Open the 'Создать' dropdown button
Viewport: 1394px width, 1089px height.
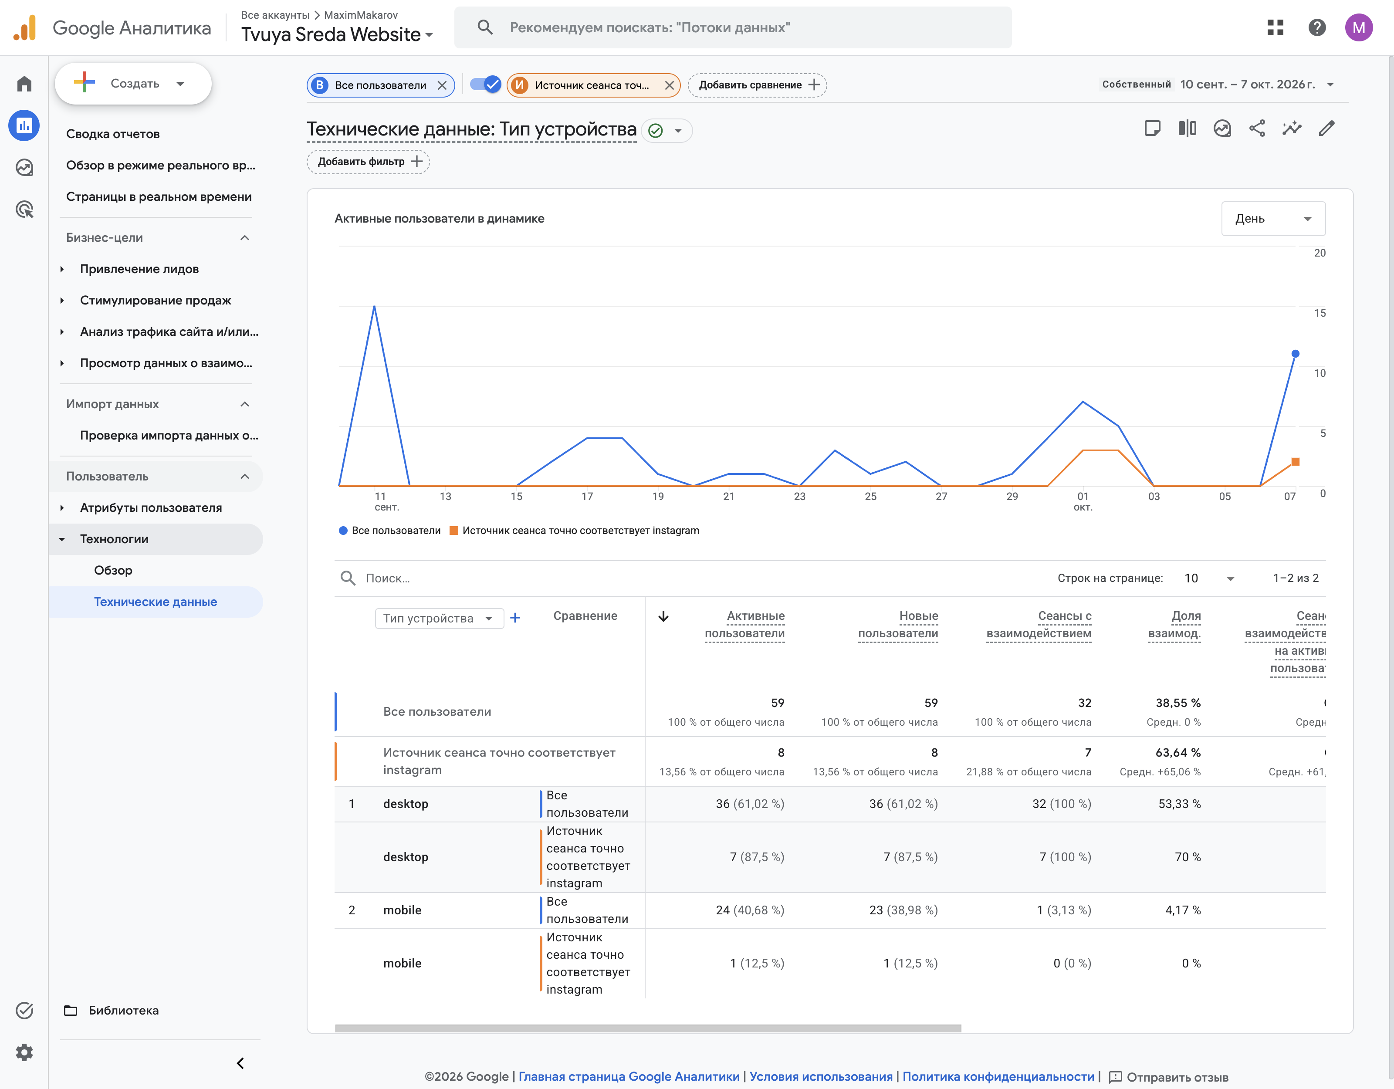pos(133,84)
